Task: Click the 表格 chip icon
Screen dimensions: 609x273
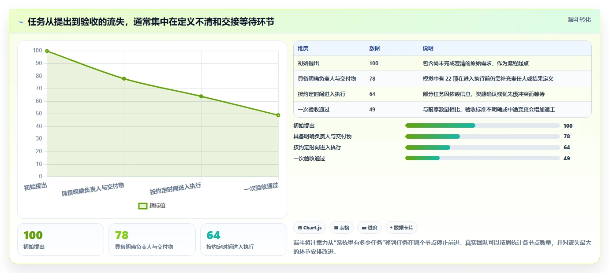Action: coord(336,228)
